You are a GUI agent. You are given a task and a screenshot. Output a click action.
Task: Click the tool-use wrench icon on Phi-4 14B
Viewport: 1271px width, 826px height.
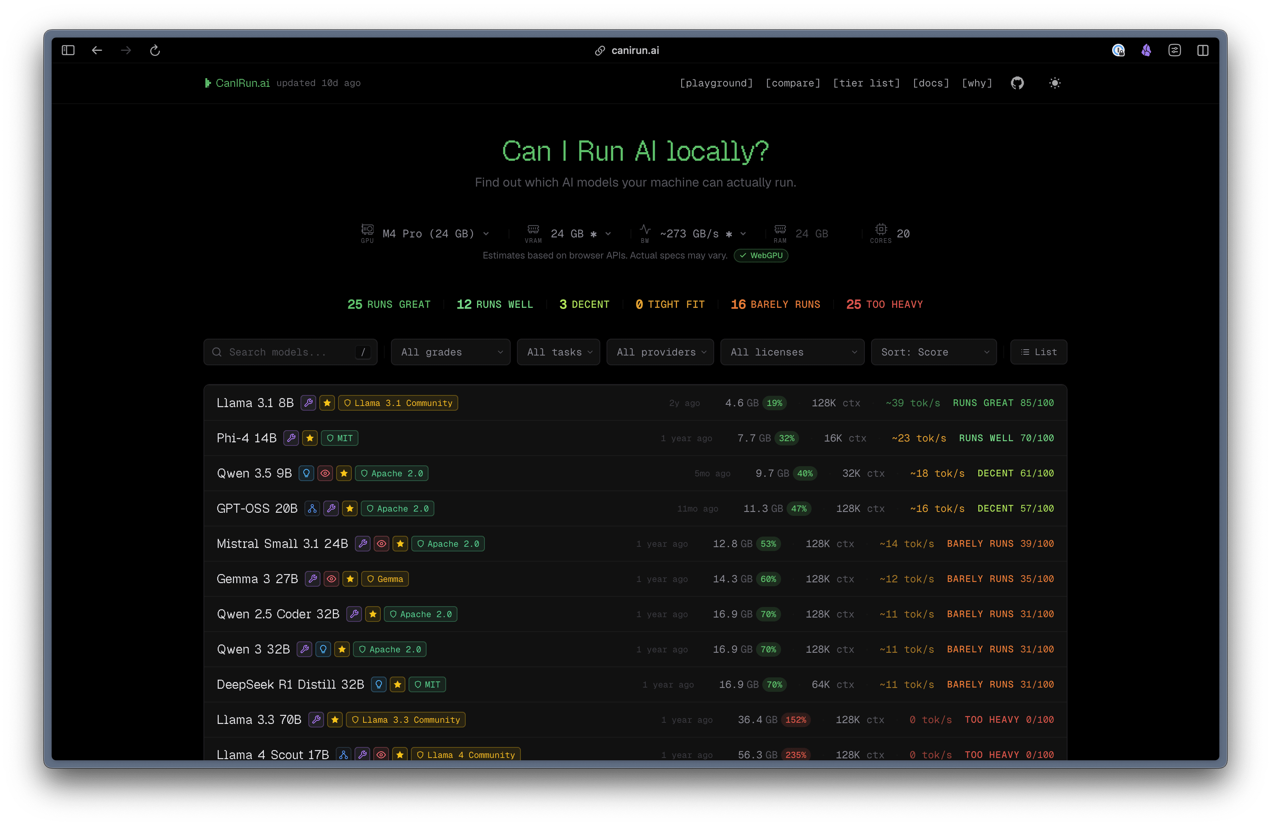[291, 438]
